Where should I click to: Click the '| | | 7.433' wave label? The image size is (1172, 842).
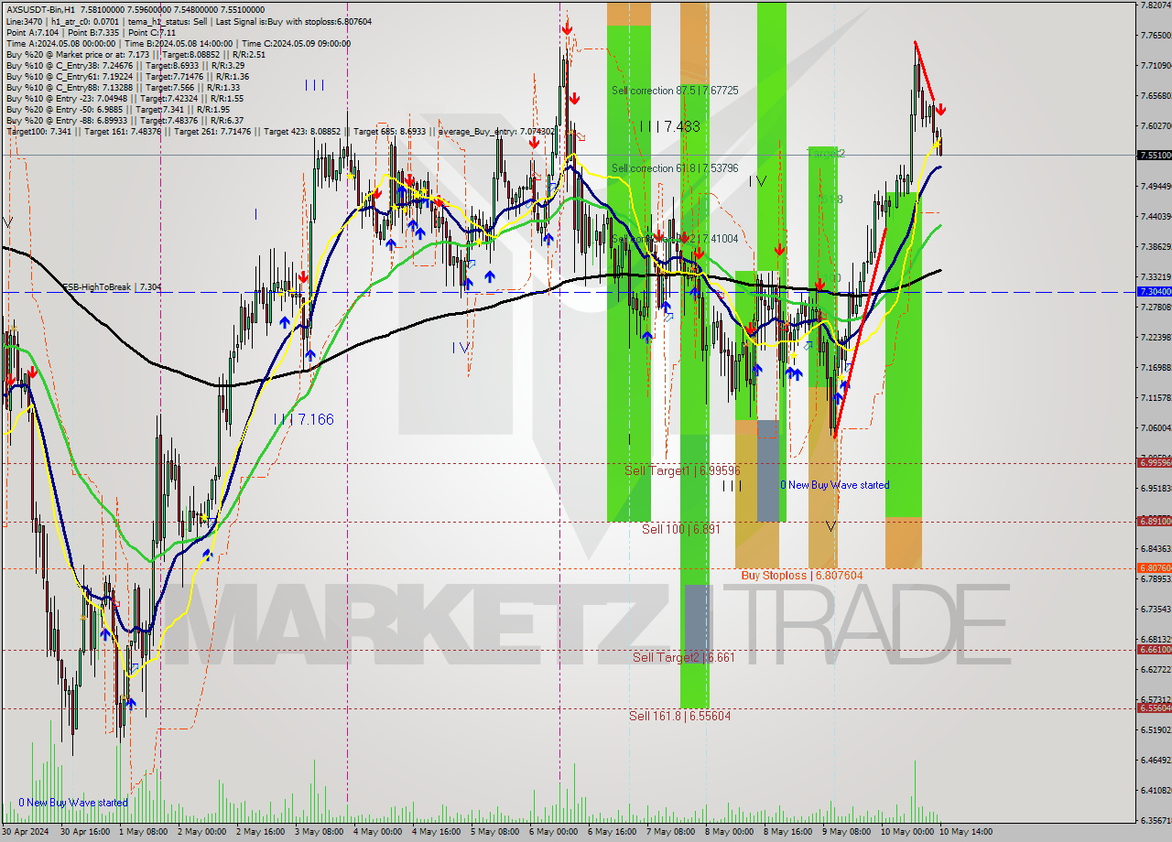tap(670, 126)
